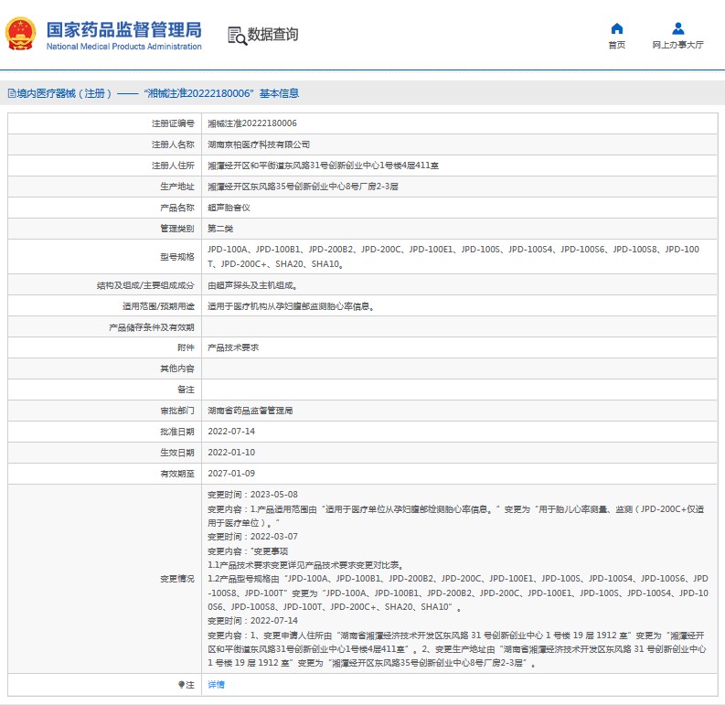Open the 网上办事大厅 text label
725x705 pixels.
point(677,45)
